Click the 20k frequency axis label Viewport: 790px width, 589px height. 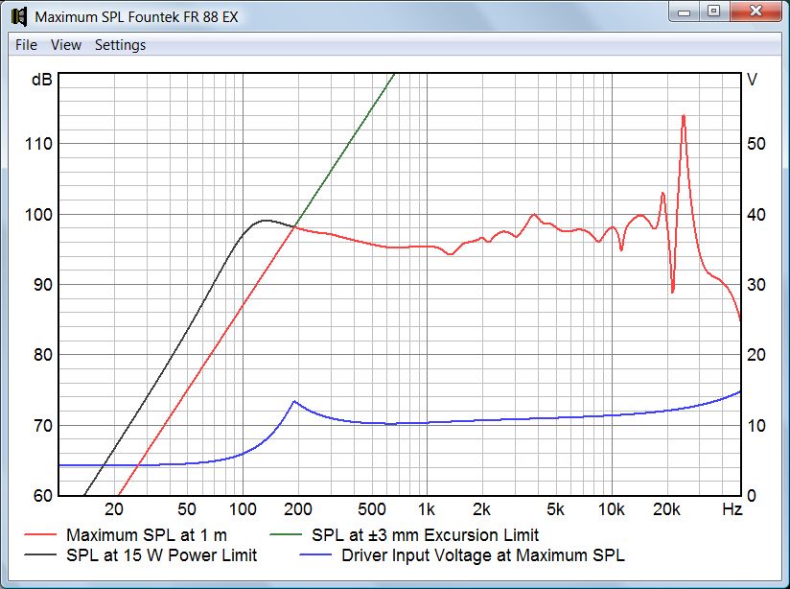pos(666,509)
